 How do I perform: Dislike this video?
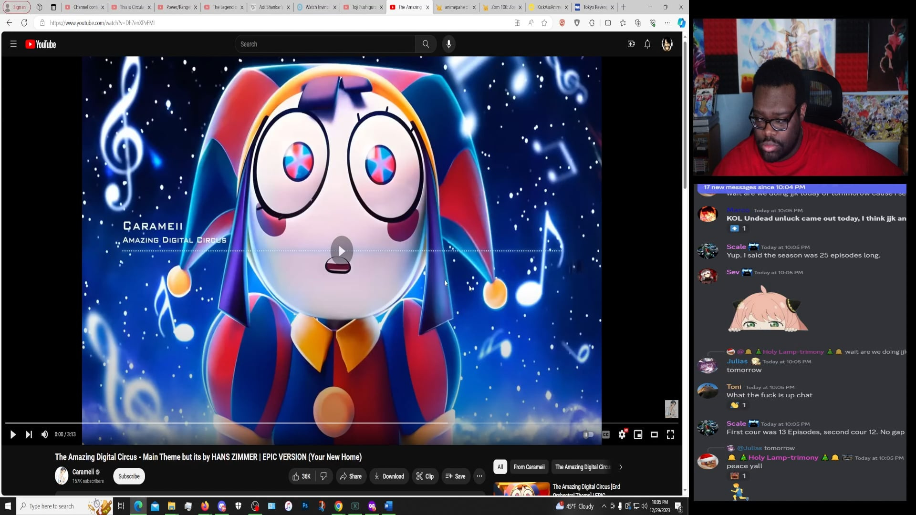click(323, 476)
